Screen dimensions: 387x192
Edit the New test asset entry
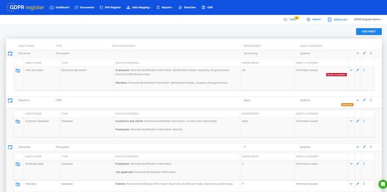tap(357, 70)
